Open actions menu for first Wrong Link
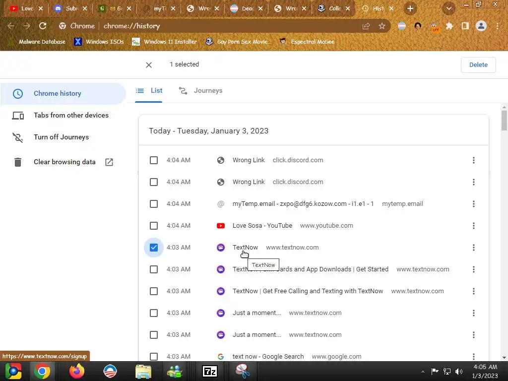 pyautogui.click(x=473, y=160)
